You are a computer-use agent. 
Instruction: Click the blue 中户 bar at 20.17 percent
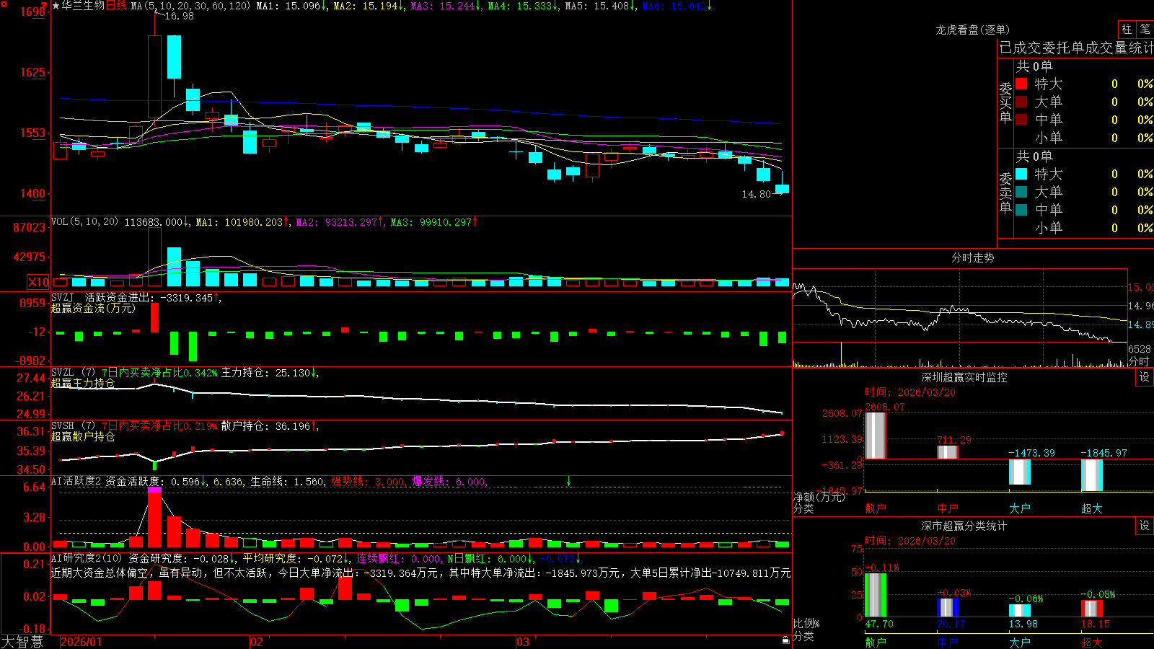pyautogui.click(x=947, y=608)
